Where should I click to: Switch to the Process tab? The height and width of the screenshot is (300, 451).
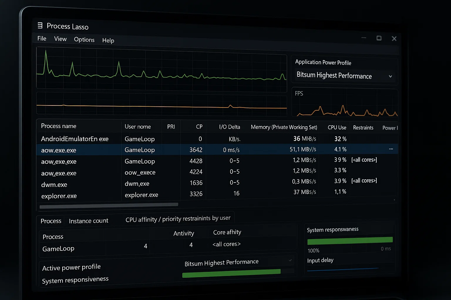pyautogui.click(x=51, y=221)
